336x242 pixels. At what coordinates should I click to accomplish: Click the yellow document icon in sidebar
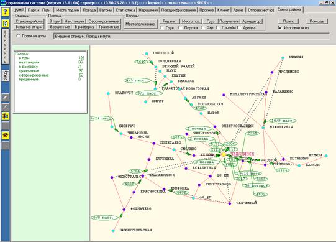pyautogui.click(x=6, y=24)
